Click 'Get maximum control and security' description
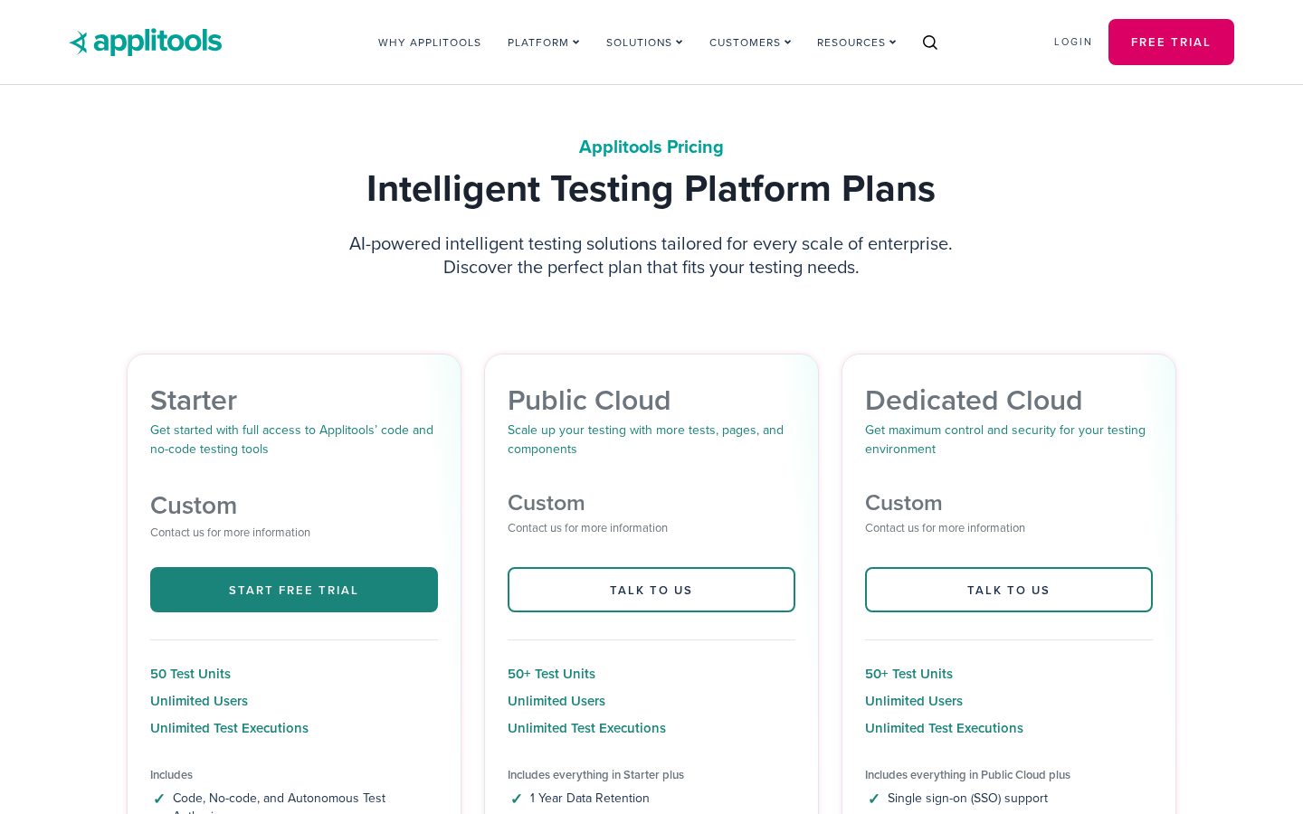The image size is (1303, 814). pyautogui.click(x=1005, y=440)
